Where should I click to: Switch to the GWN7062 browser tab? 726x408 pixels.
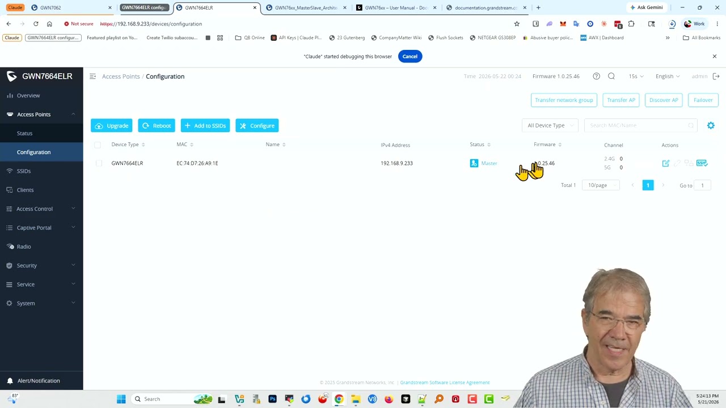[x=71, y=7]
